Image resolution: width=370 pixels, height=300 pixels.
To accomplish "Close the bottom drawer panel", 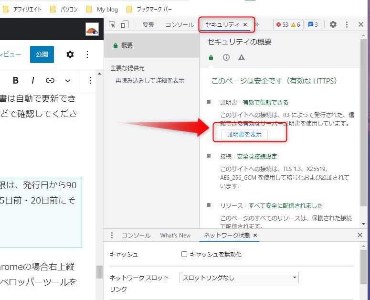I will (x=360, y=235).
